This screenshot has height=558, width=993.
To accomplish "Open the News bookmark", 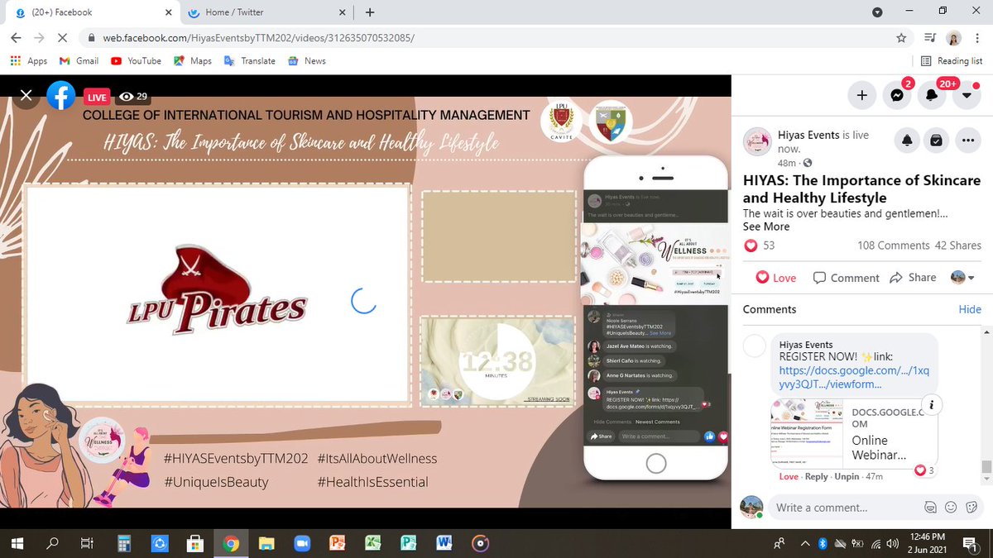I will point(306,60).
